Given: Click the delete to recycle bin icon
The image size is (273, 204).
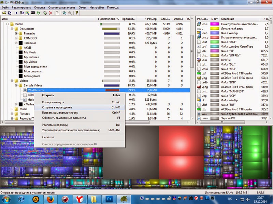Looking at the screenshot, I should pos(45,13).
